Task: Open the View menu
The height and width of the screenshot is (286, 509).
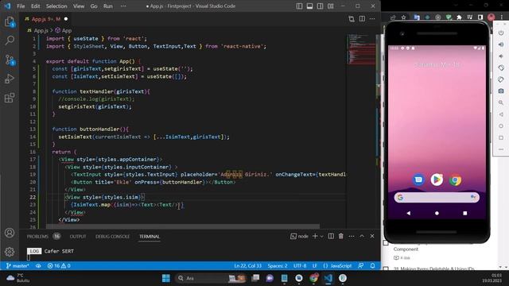Action: pos(79,6)
